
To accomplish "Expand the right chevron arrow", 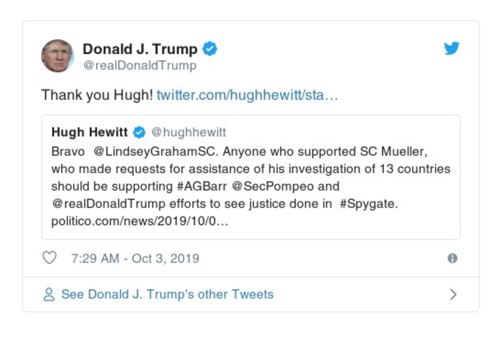I will [453, 294].
